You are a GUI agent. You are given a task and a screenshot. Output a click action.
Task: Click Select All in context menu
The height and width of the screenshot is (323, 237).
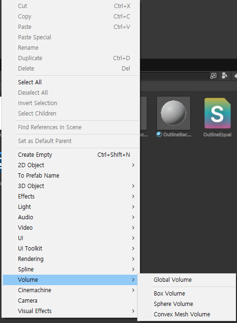tap(71, 82)
